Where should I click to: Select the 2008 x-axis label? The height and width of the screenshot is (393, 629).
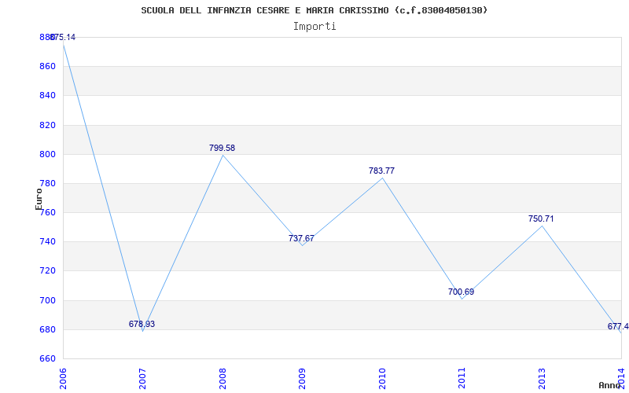click(223, 379)
